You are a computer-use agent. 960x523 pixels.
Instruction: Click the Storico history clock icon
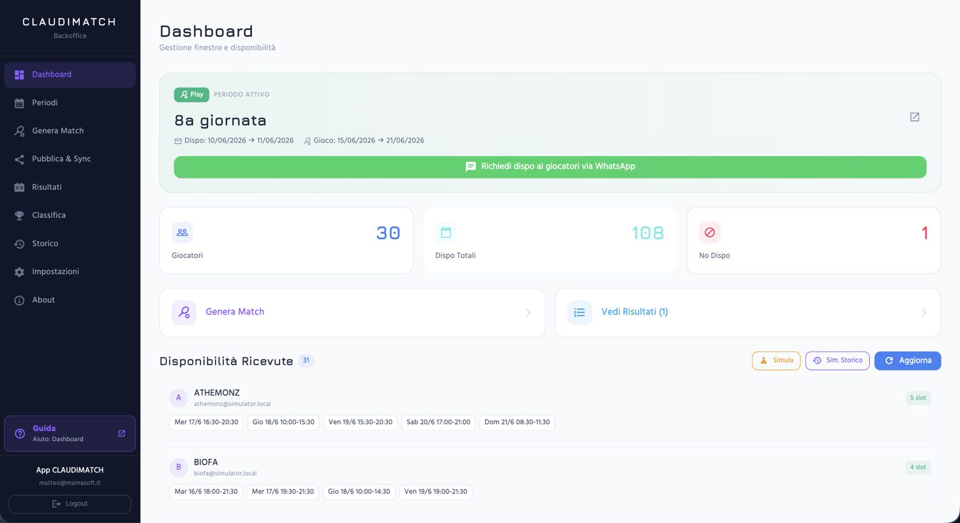pos(19,244)
